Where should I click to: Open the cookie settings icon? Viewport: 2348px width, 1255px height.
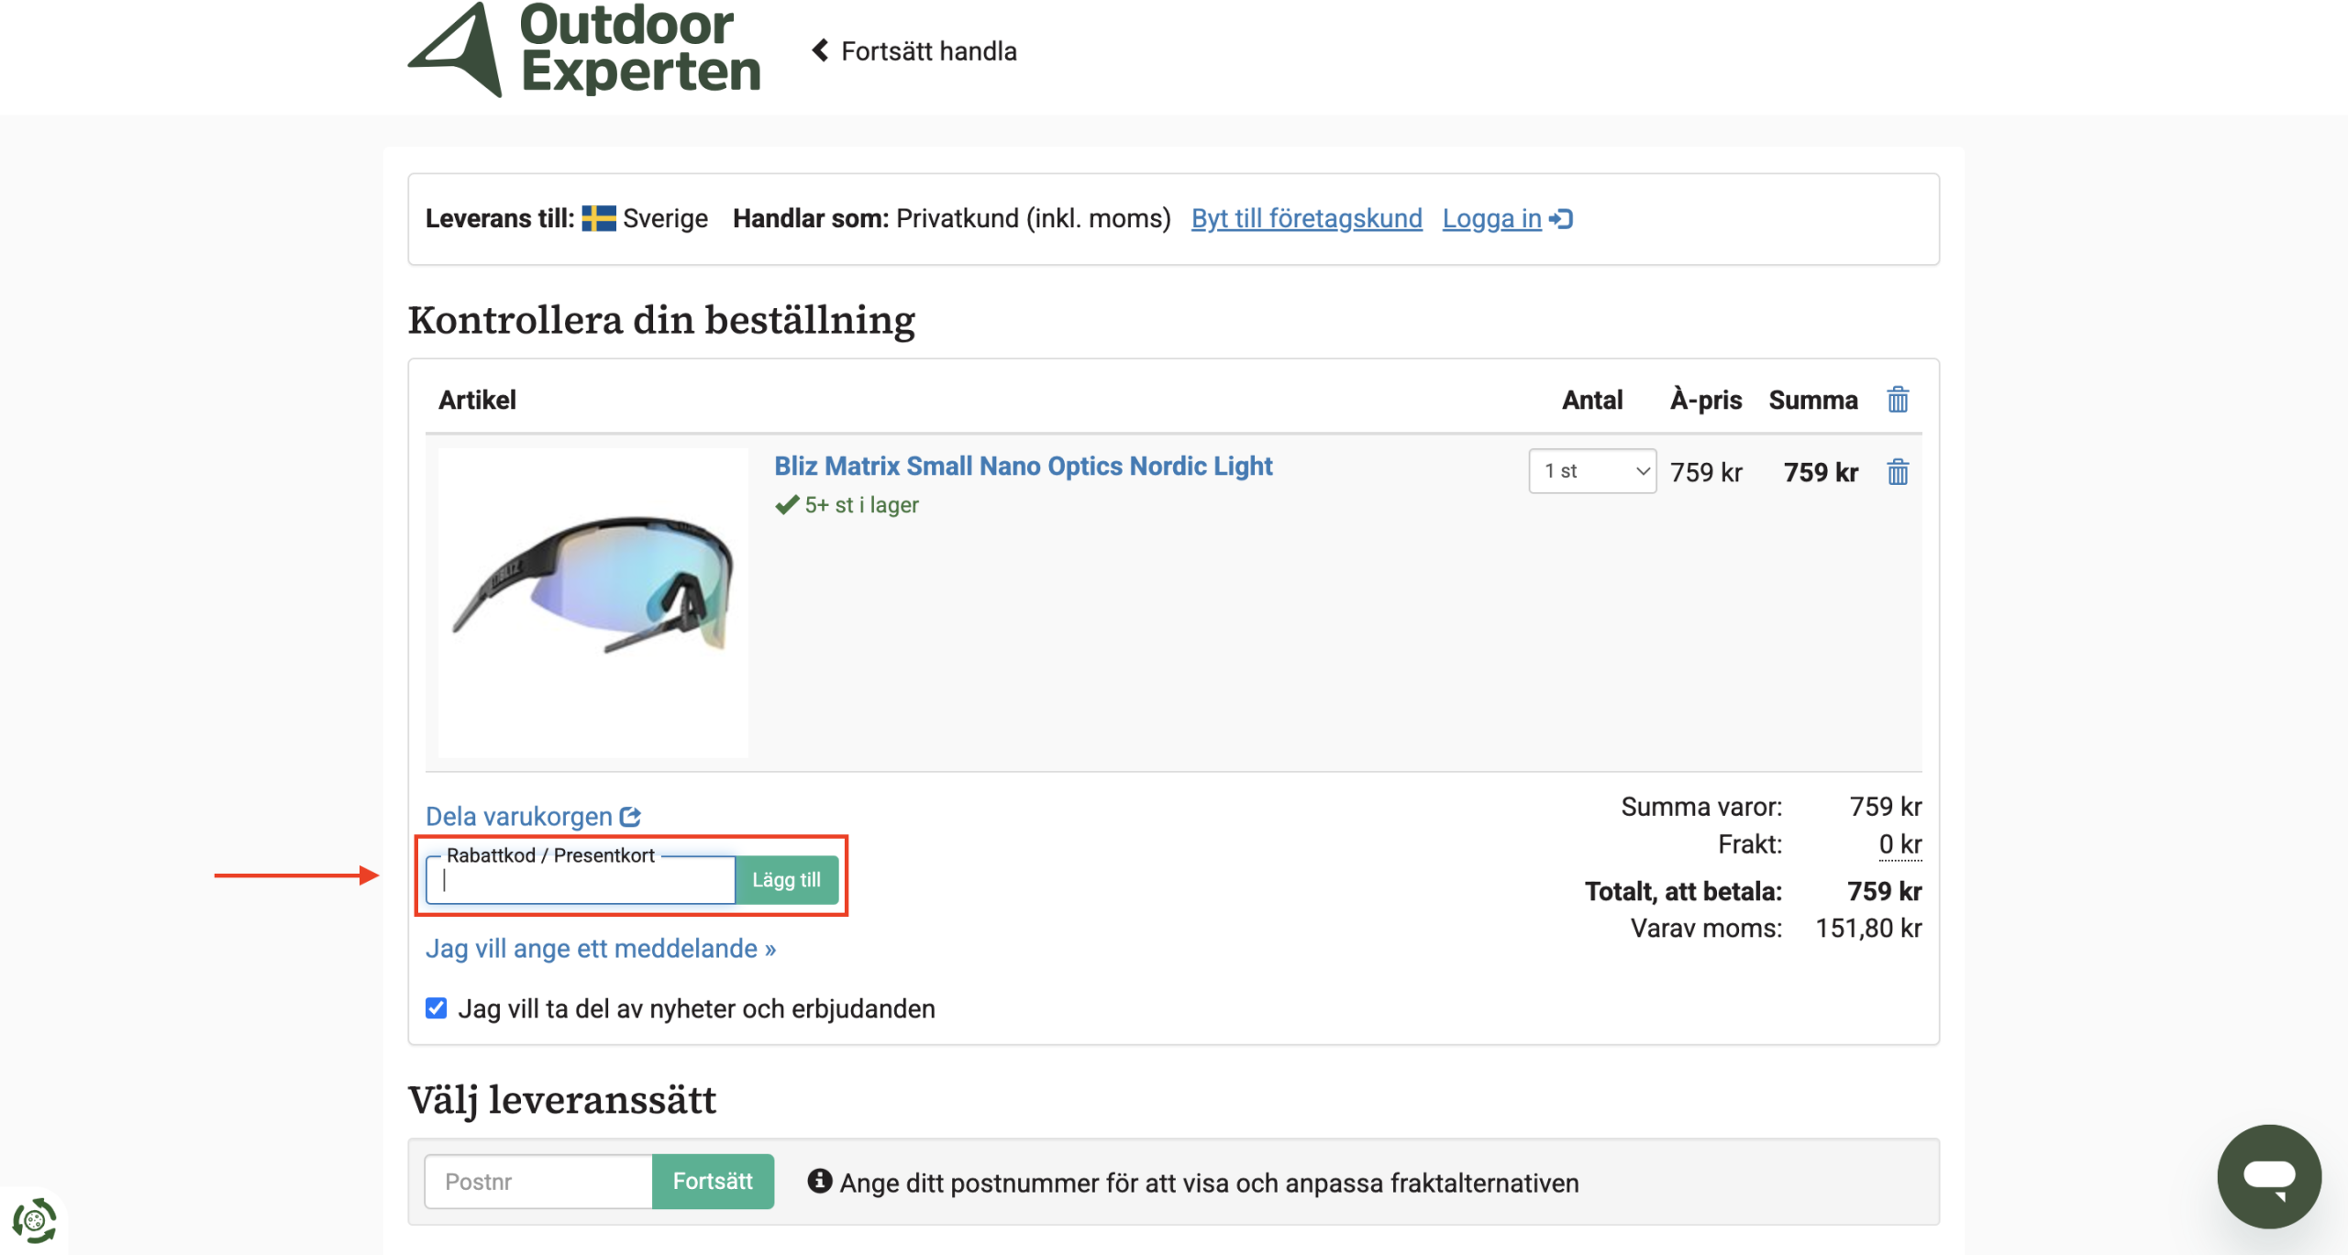(x=35, y=1221)
